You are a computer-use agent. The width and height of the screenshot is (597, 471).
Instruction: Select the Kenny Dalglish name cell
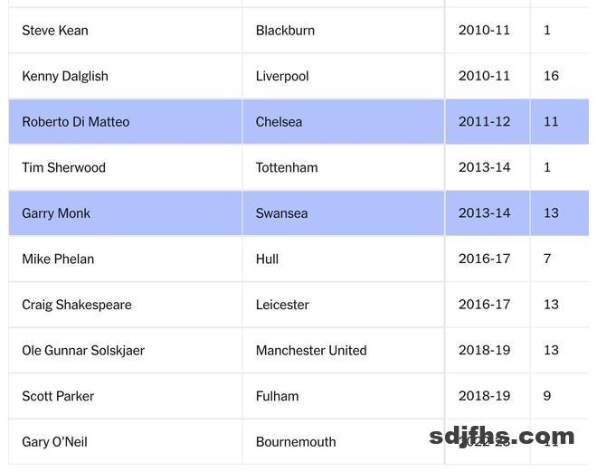click(x=65, y=76)
